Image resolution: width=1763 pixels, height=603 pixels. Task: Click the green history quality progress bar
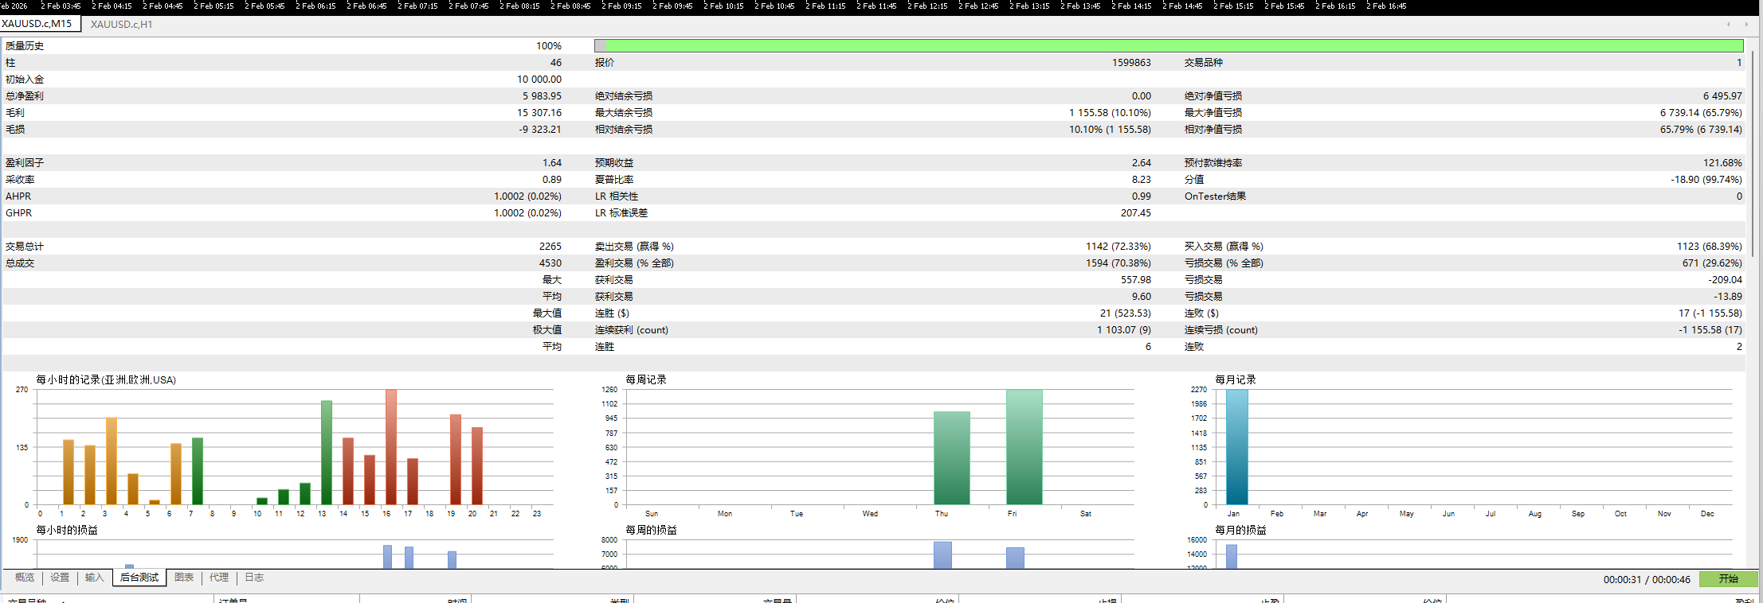pyautogui.click(x=1169, y=46)
